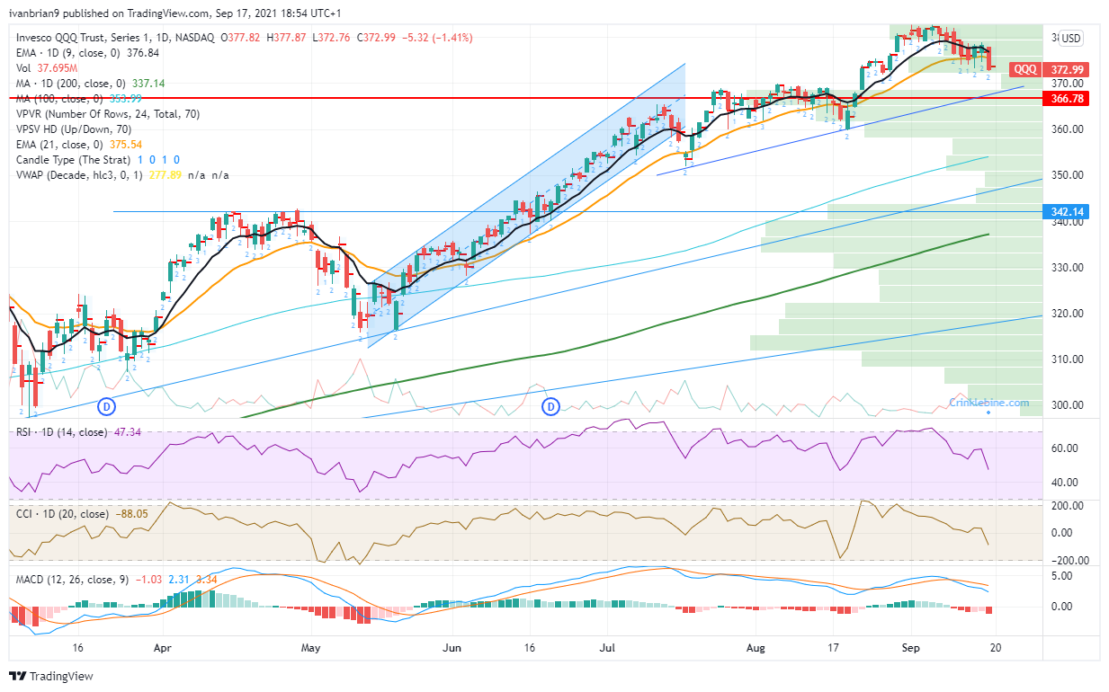This screenshot has height=692, width=1109.
Task: Click the Vol 37.695M legend entry
Action: click(47, 67)
